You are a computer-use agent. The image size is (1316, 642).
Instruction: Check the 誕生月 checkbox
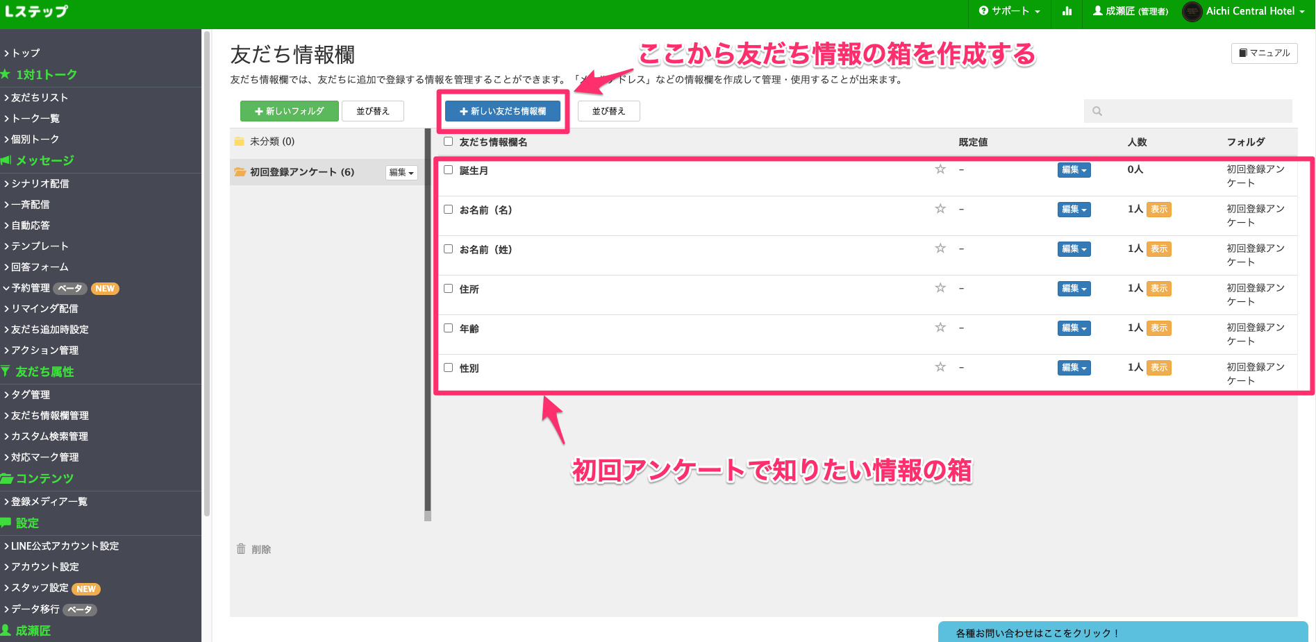pos(449,170)
